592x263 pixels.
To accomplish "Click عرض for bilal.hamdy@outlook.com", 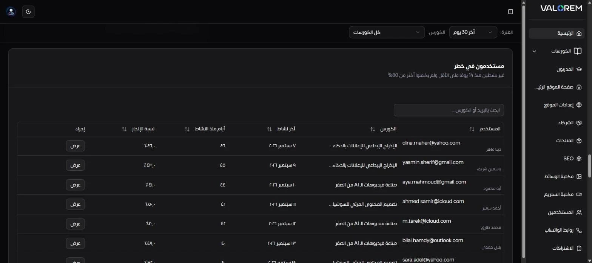I will click(x=76, y=243).
